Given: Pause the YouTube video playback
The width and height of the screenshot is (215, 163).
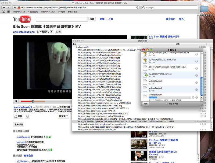Looking at the screenshot, I should pyautogui.click(x=16, y=101).
